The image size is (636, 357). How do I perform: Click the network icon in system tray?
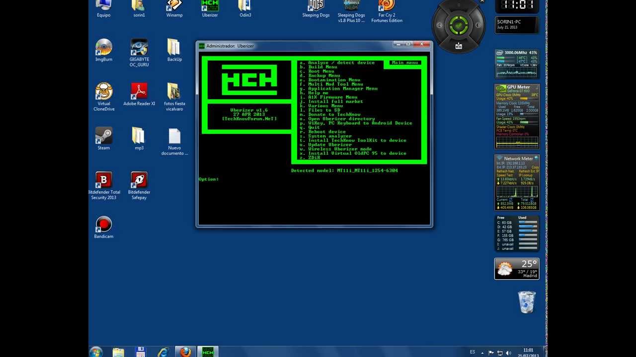tap(500, 353)
